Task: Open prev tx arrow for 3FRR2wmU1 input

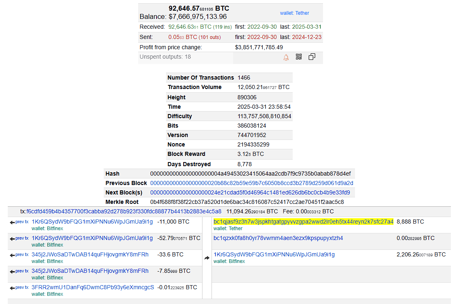Action: pyautogui.click(x=19, y=288)
